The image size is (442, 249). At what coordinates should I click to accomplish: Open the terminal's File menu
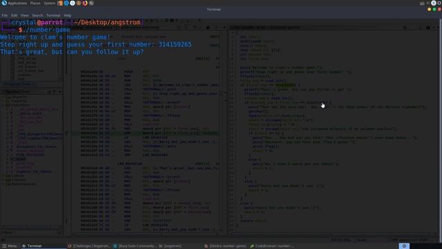(5, 15)
